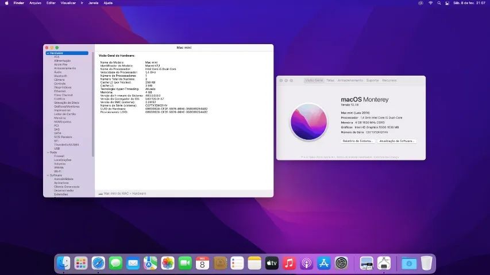Open Finder from the Dock
Viewport: 490px width, 275px height.
click(x=63, y=264)
